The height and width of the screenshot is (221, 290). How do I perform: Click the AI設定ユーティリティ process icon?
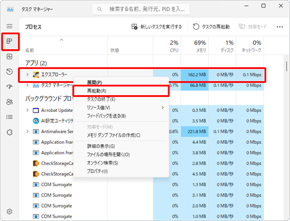[36, 121]
